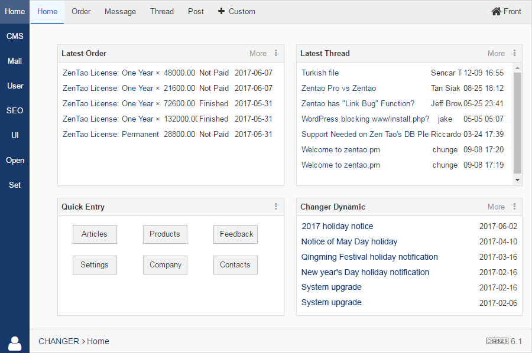Image resolution: width=532 pixels, height=353 pixels.
Task: Open the User sidebar section
Action: [x=15, y=86]
